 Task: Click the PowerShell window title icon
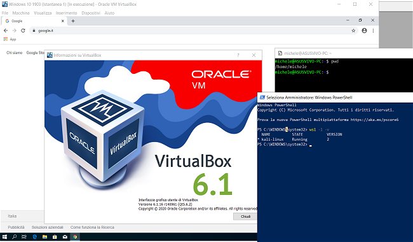[262, 97]
